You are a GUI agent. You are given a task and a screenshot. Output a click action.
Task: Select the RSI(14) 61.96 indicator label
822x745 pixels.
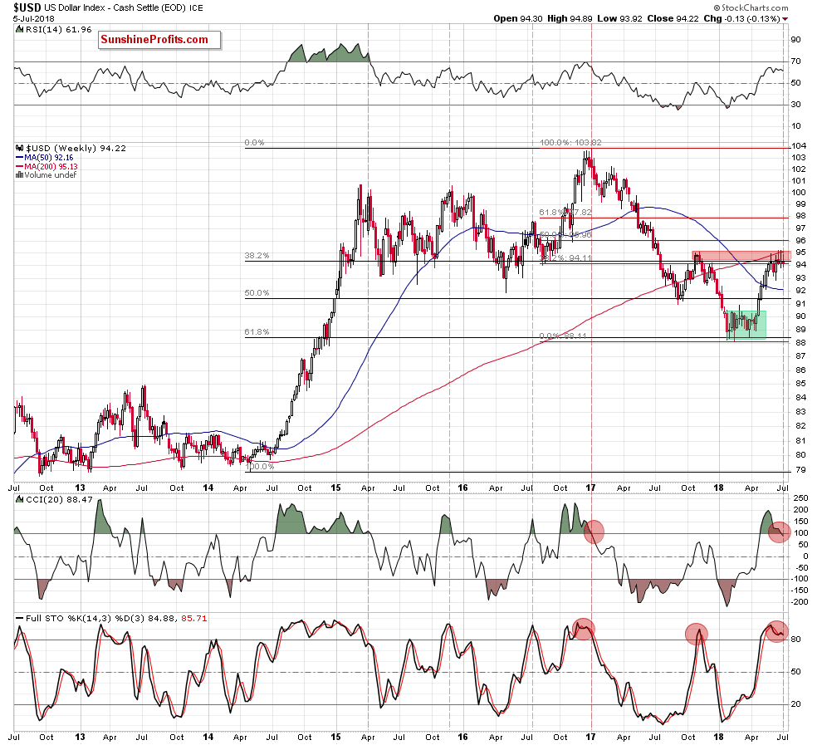pos(59,30)
